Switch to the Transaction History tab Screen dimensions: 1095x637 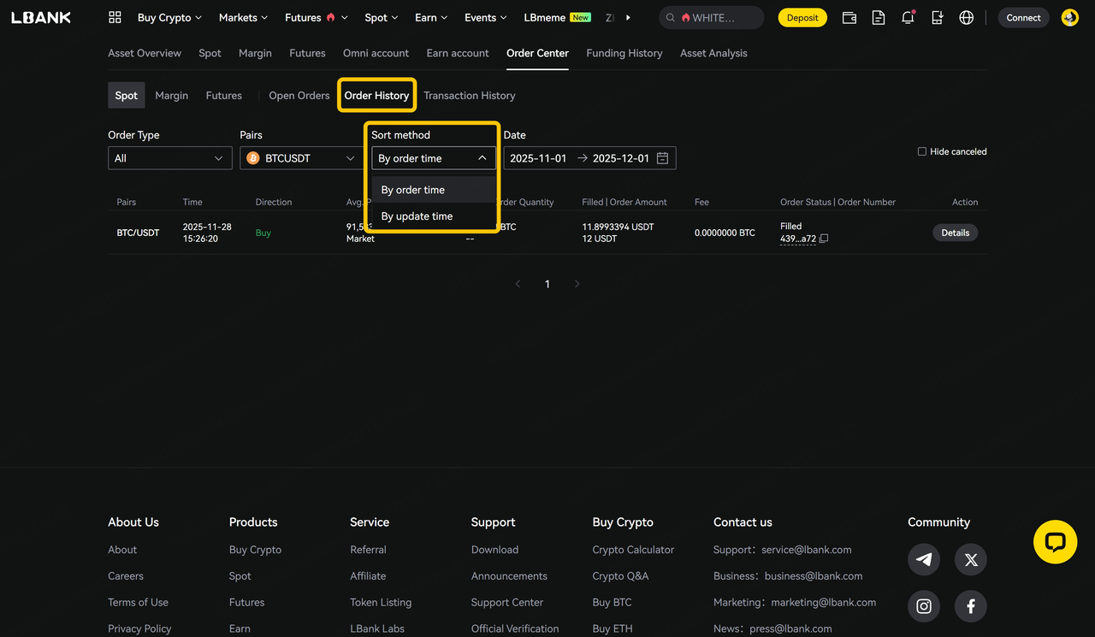pos(469,96)
